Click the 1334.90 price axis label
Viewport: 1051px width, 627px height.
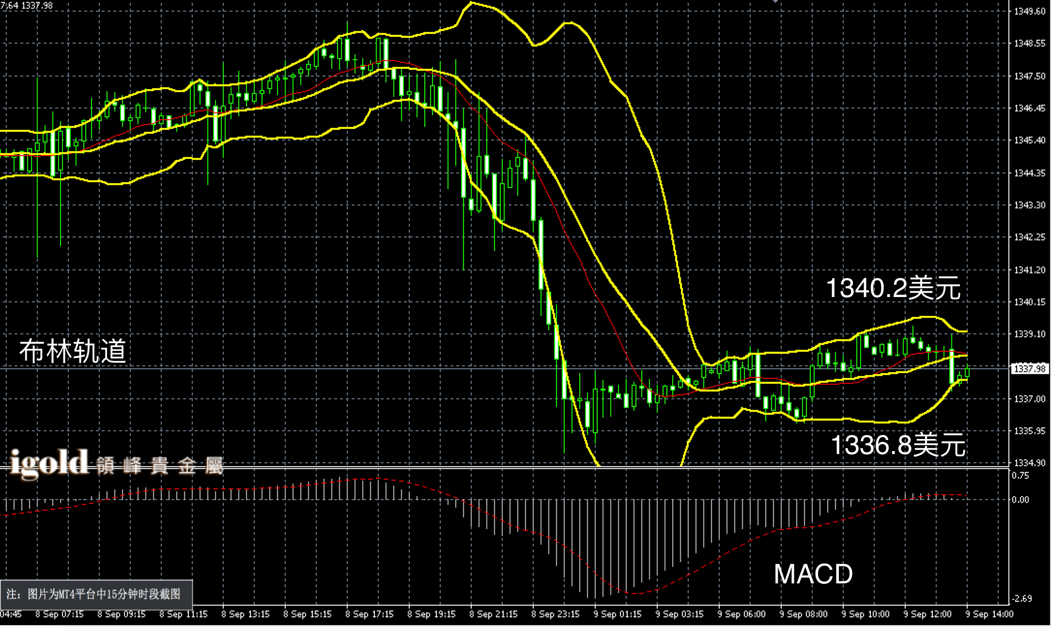[1030, 463]
